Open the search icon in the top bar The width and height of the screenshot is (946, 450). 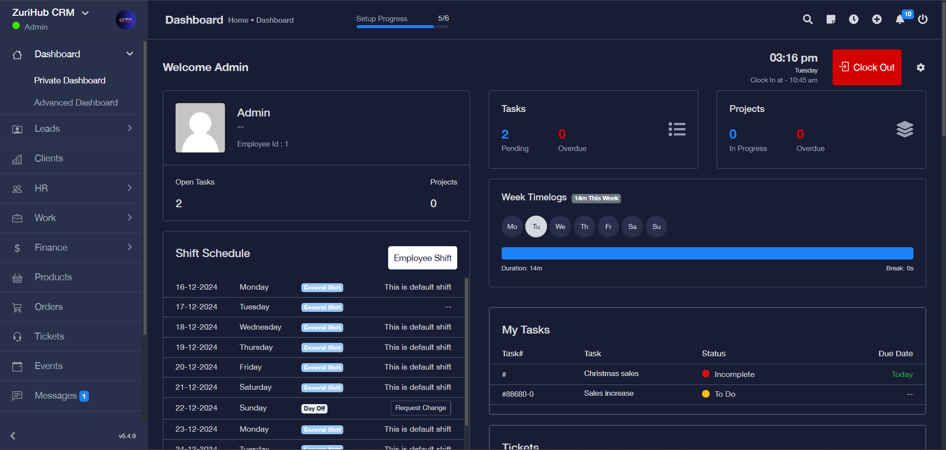click(x=807, y=19)
